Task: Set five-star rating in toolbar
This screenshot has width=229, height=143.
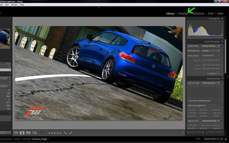Action: click(60, 133)
